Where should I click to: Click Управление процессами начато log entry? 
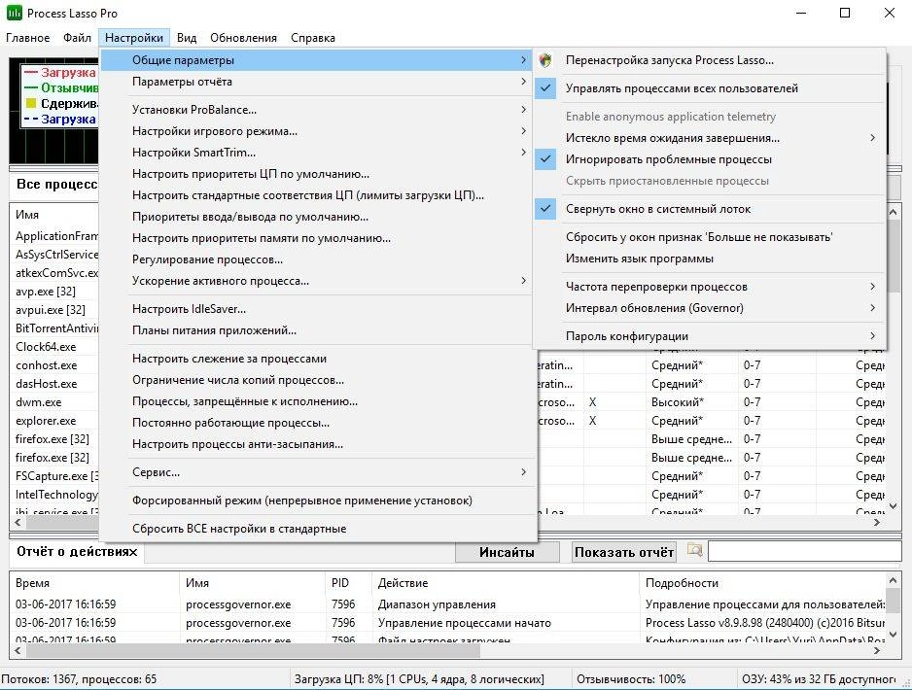448,623
